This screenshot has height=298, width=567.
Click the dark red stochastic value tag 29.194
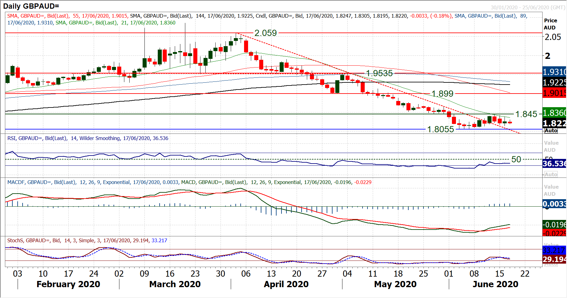point(554,259)
